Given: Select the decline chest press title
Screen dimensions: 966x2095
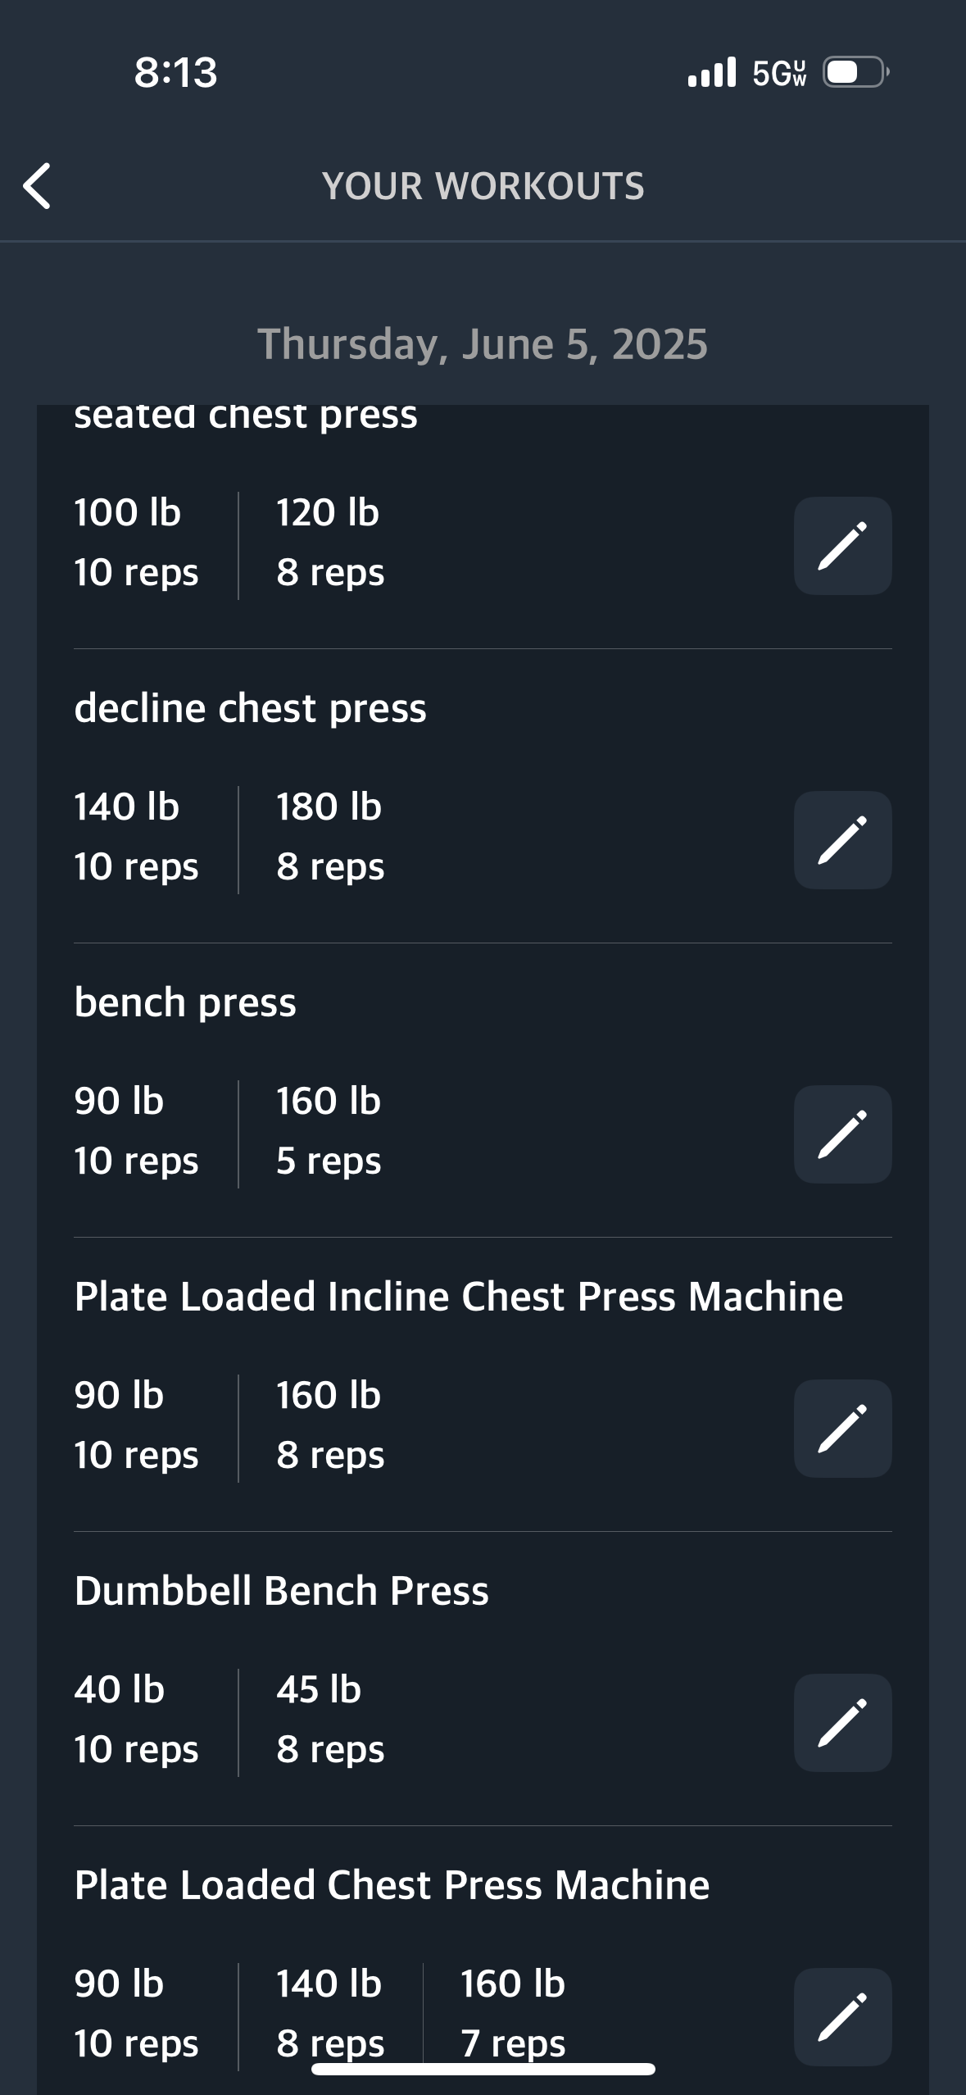Looking at the screenshot, I should [250, 708].
